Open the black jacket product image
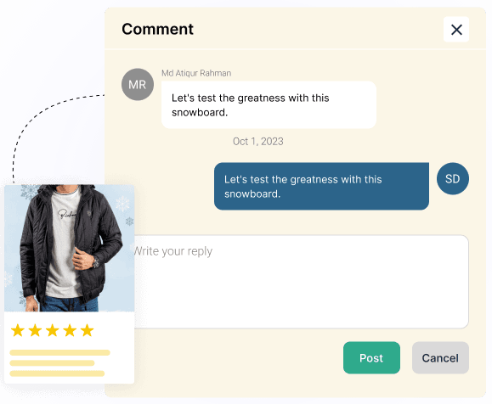The image size is (492, 404). pyautogui.click(x=70, y=248)
